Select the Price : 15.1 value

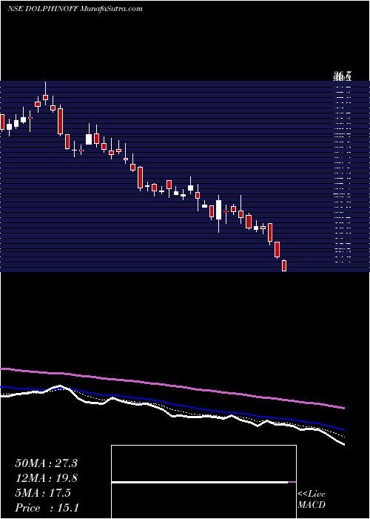[x=47, y=508]
